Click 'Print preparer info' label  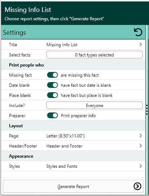(x=78, y=116)
